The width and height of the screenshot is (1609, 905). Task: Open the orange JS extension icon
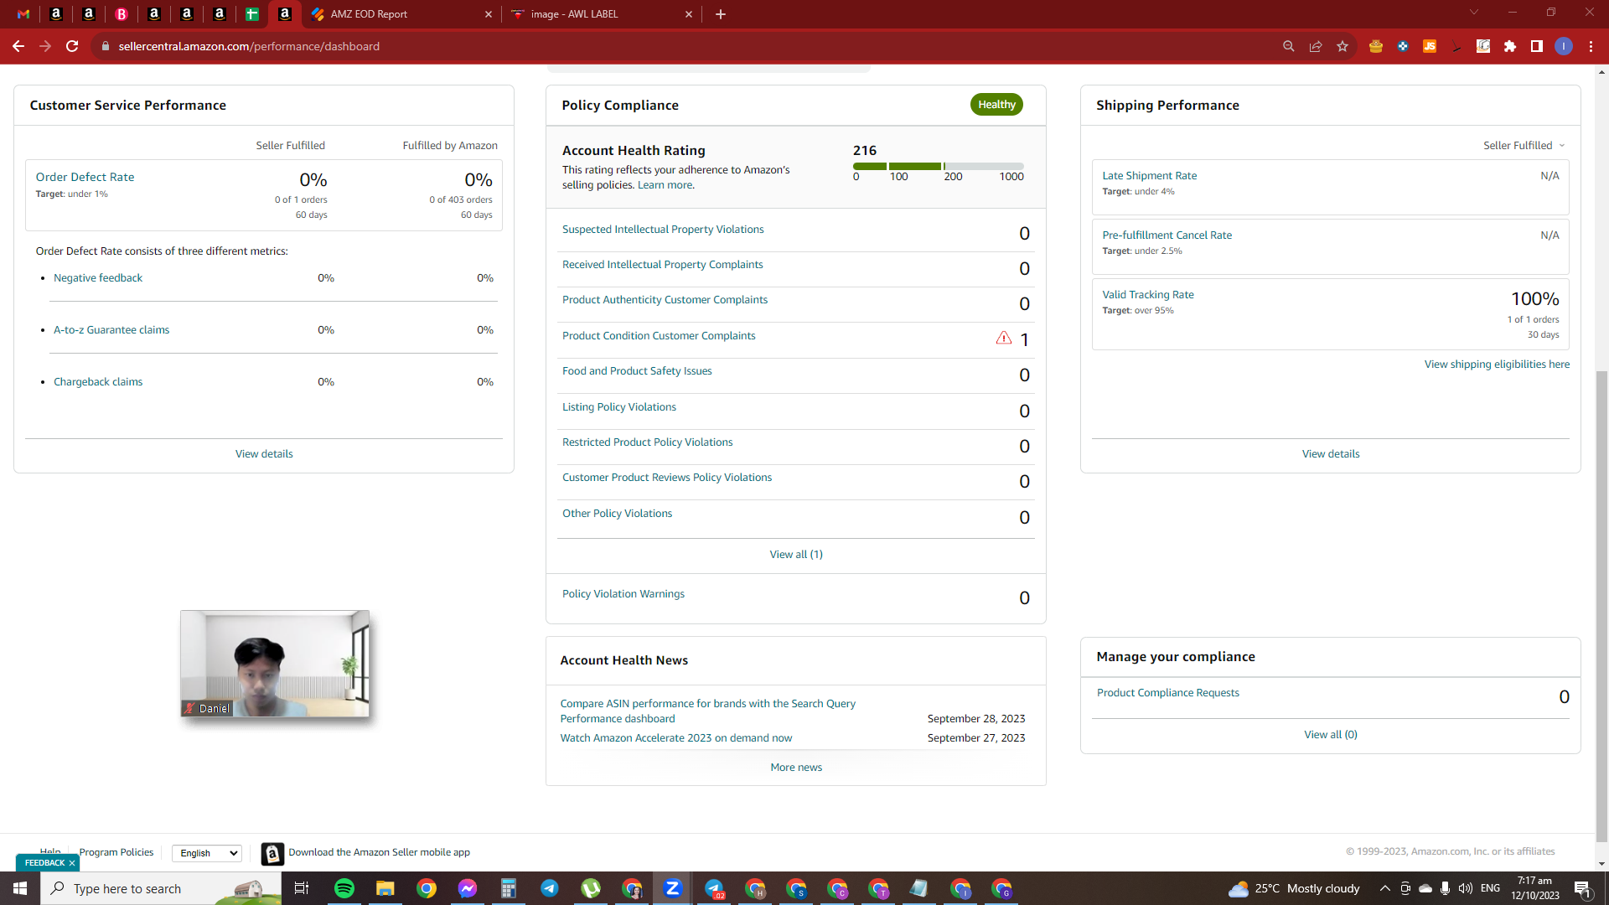pos(1430,46)
